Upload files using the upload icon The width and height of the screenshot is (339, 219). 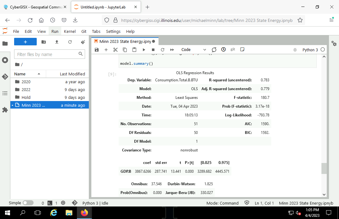[57, 42]
